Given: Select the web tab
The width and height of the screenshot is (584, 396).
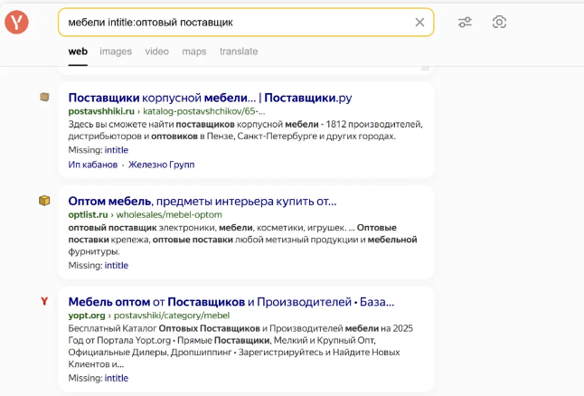Looking at the screenshot, I should click(78, 52).
